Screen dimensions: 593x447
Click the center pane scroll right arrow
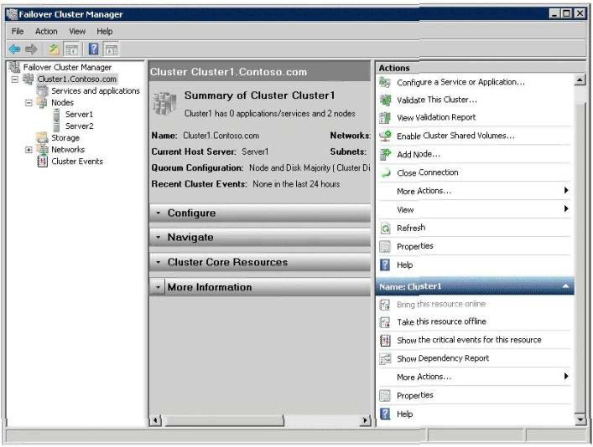pyautogui.click(x=366, y=420)
